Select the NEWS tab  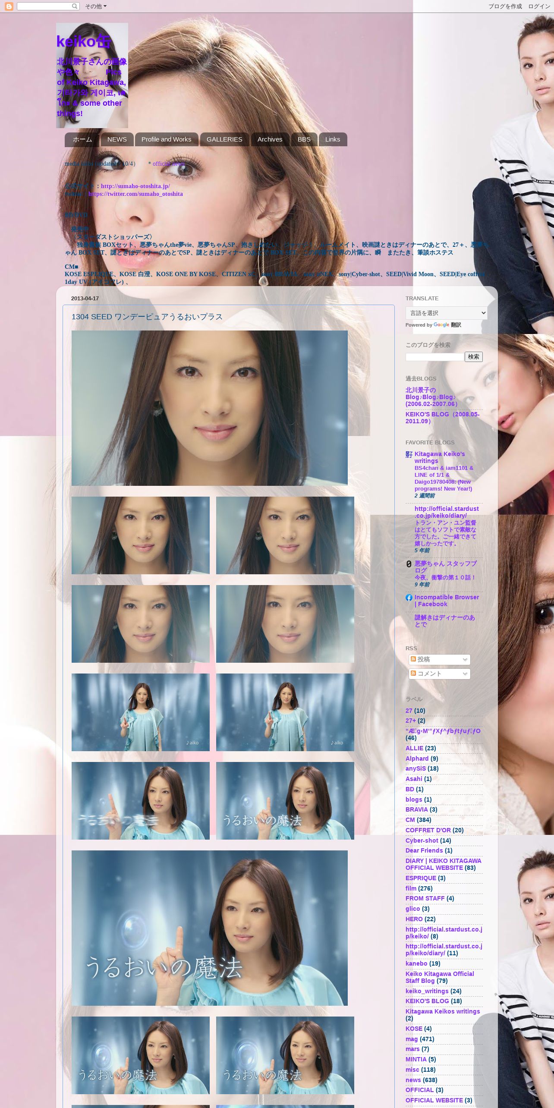(117, 139)
